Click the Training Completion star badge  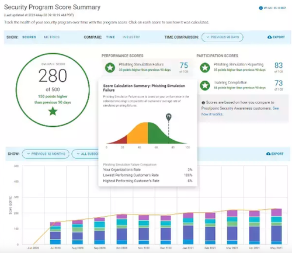coord(205,85)
